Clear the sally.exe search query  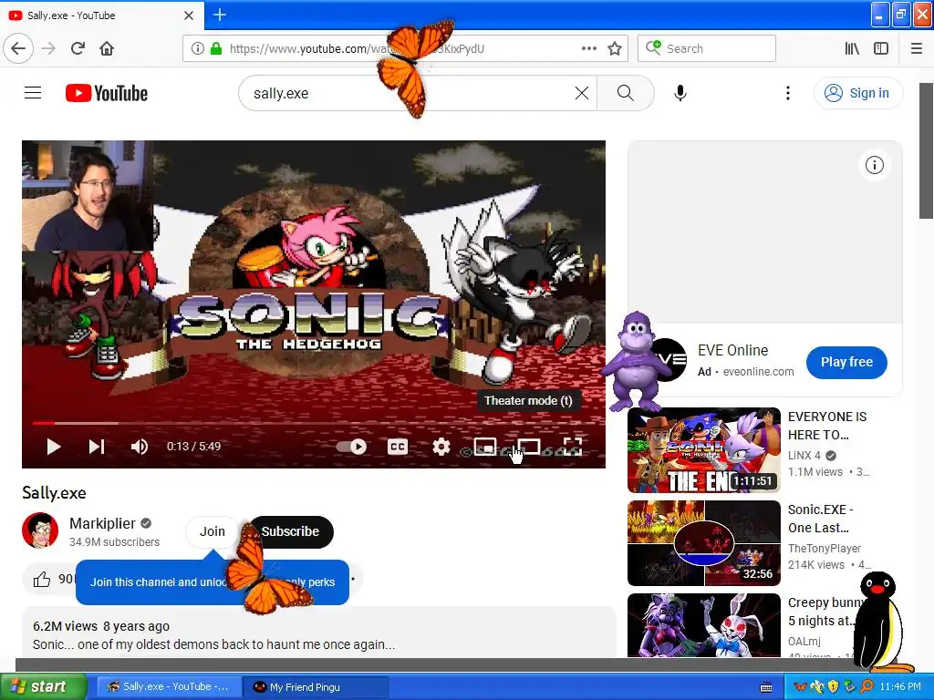[x=581, y=93]
